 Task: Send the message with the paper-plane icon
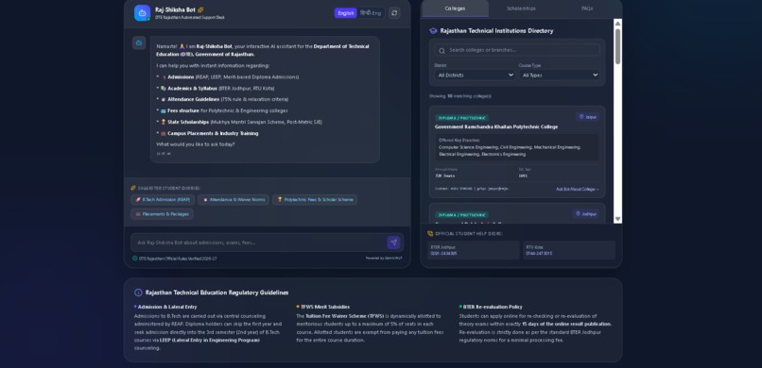[393, 243]
